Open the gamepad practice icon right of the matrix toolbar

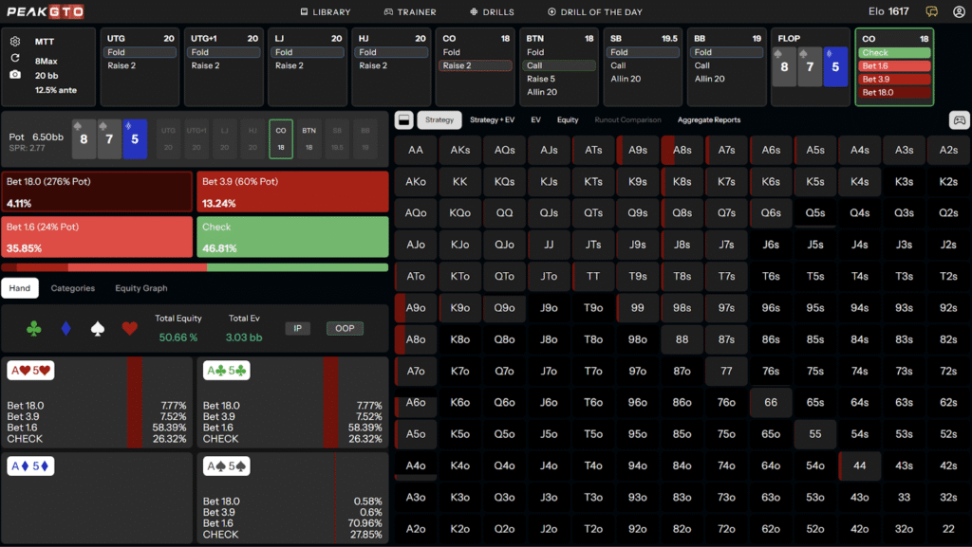click(957, 119)
